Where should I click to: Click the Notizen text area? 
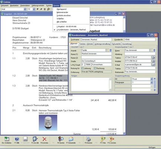[90, 84]
